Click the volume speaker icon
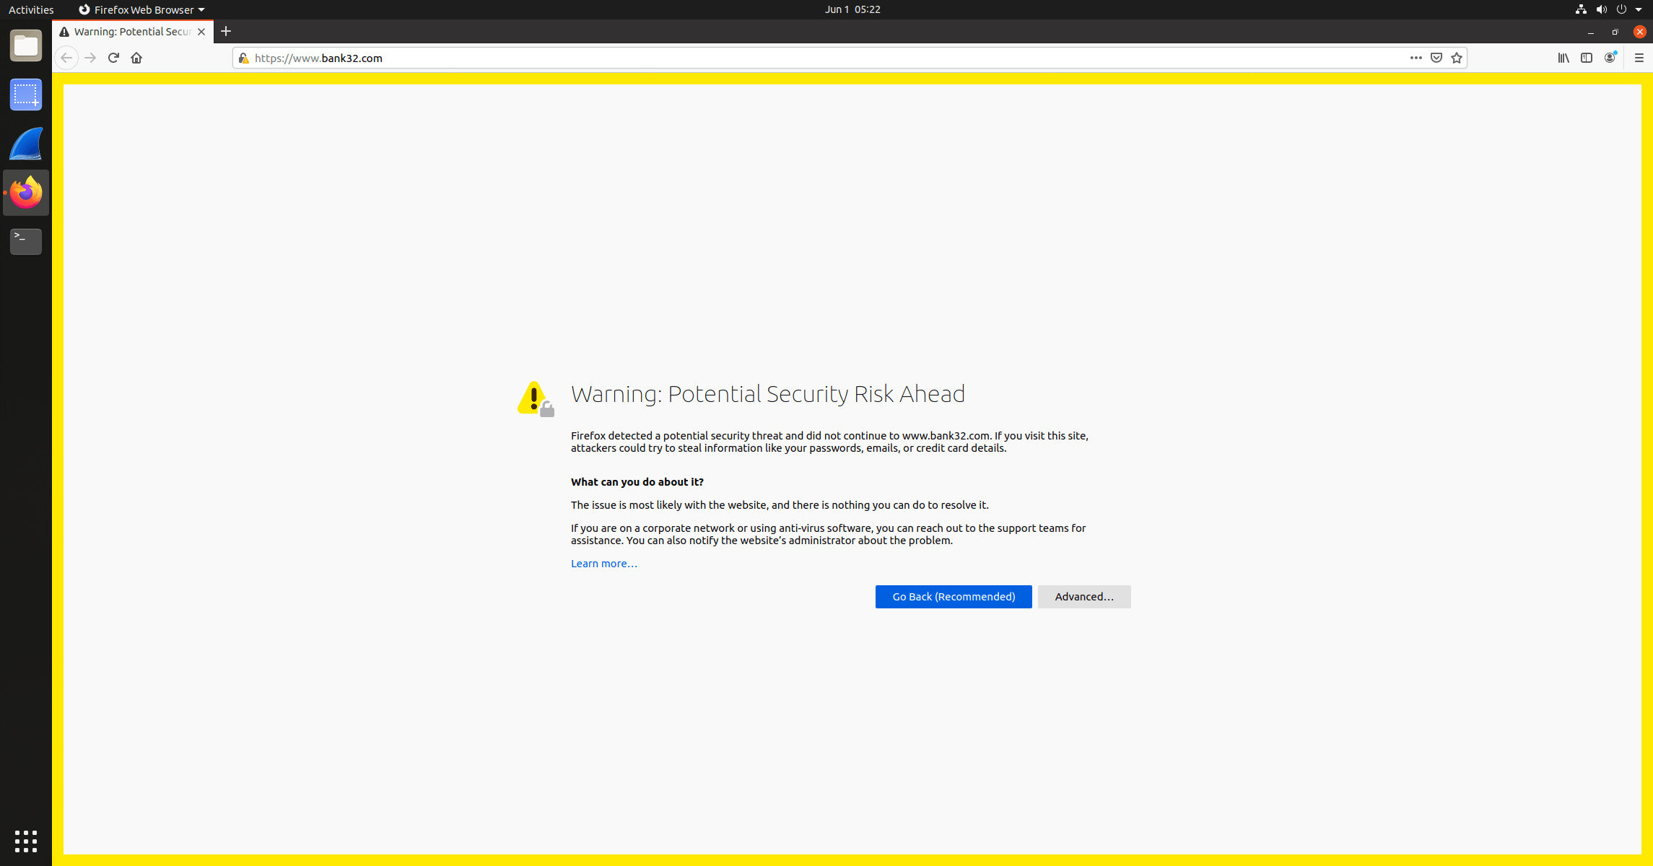1653x866 pixels. 1601,9
